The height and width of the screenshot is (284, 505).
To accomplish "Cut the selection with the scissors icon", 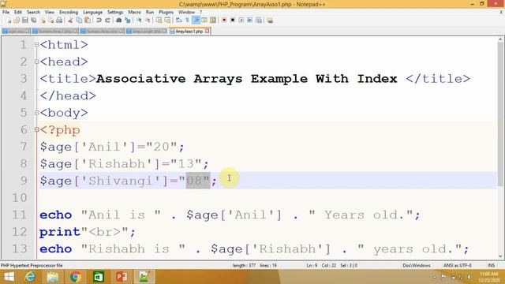I will click(70, 21).
